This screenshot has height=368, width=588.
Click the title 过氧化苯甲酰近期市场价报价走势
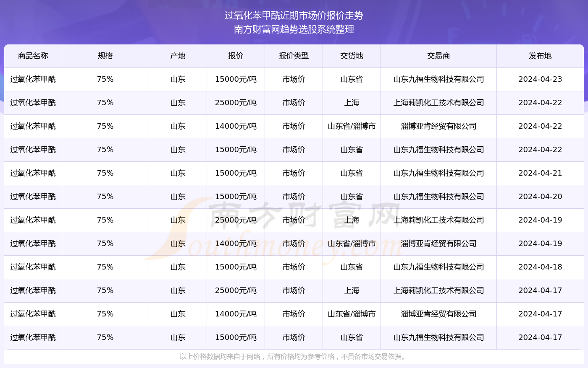[x=294, y=16]
